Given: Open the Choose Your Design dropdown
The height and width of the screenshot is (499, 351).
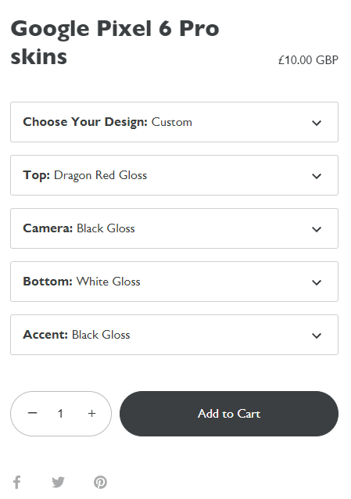Looking at the screenshot, I should (174, 122).
